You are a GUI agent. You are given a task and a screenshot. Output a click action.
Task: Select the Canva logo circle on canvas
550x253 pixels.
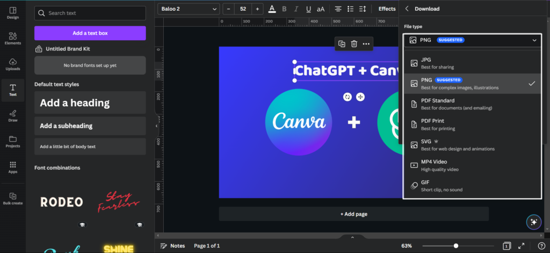tap(299, 122)
